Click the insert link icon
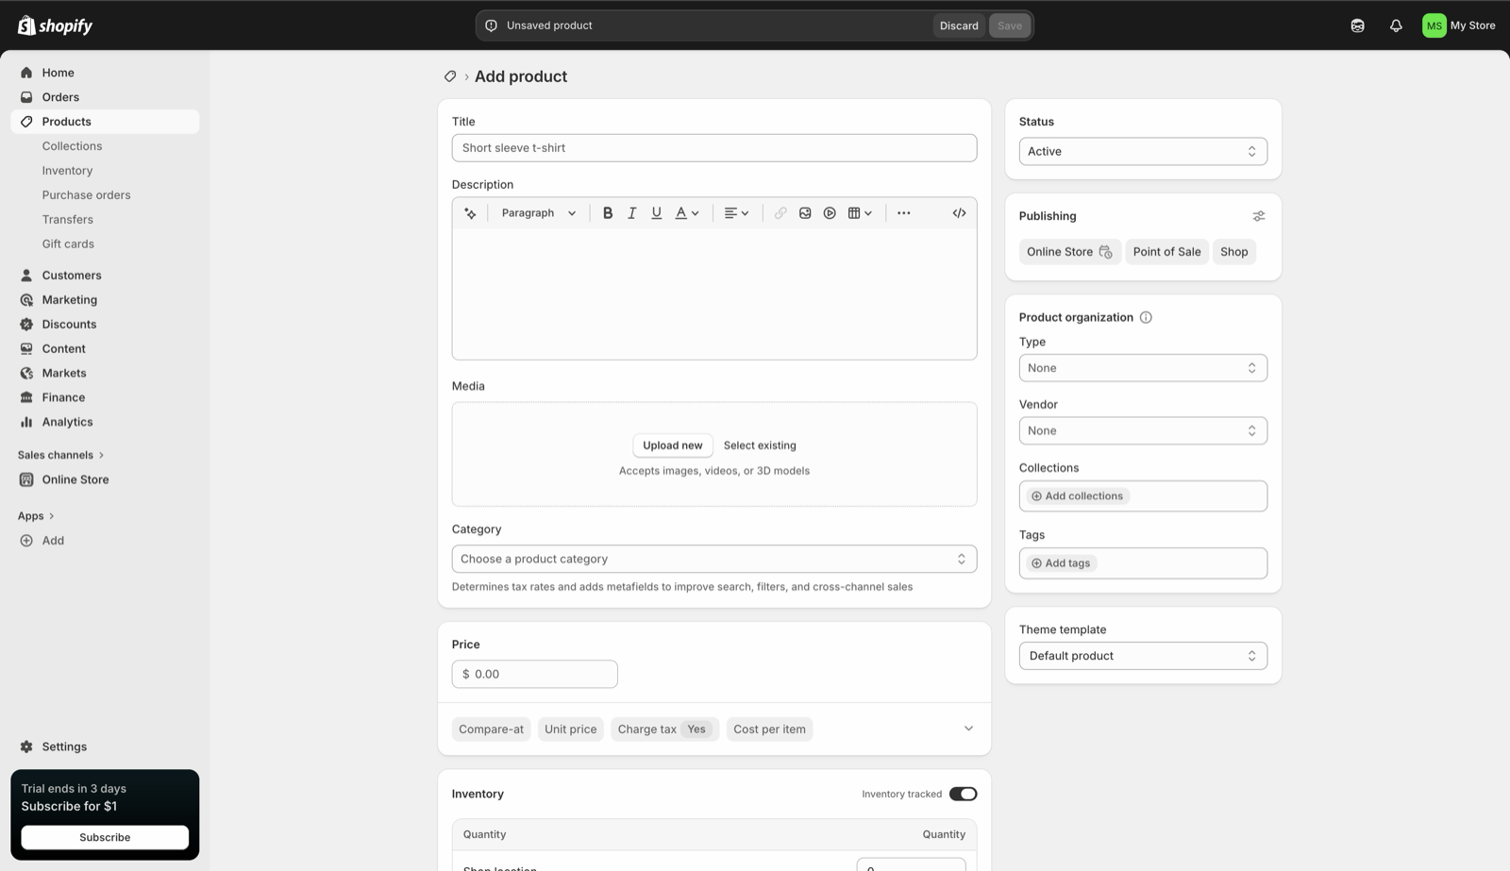This screenshot has height=871, width=1510. point(780,213)
